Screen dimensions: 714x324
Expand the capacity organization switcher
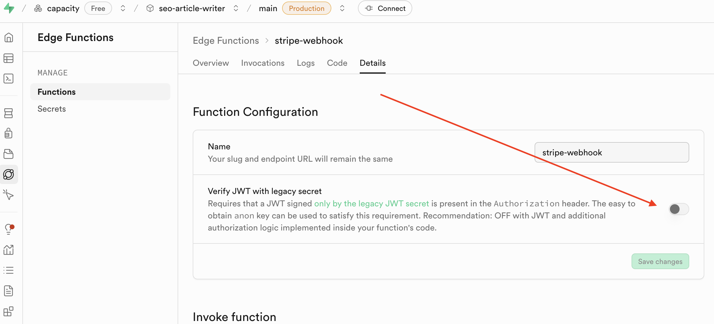(123, 8)
